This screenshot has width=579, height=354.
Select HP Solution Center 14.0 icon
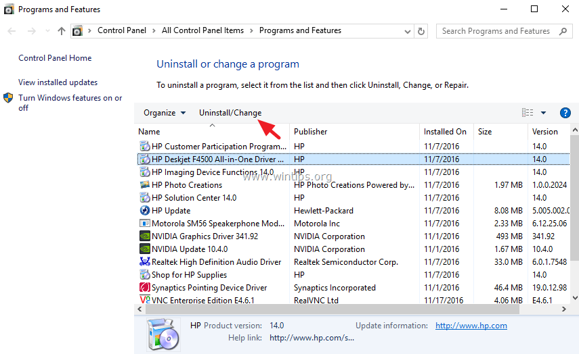click(x=145, y=197)
